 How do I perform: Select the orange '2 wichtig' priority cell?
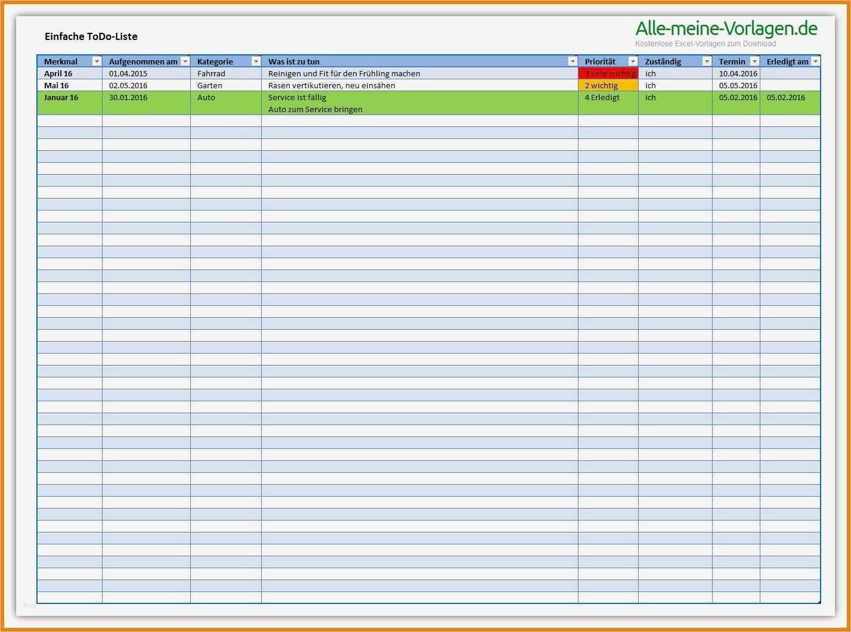point(608,85)
